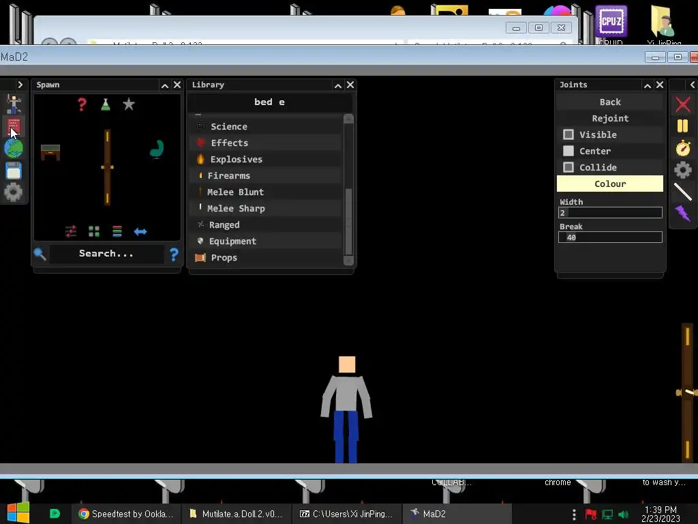Click the gray star favorites icon
Viewport: 698px width, 524px height.
coord(129,104)
